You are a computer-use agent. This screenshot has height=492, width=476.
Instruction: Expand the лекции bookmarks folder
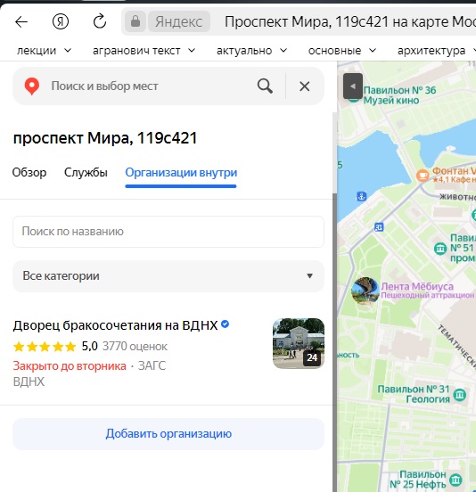click(x=45, y=51)
